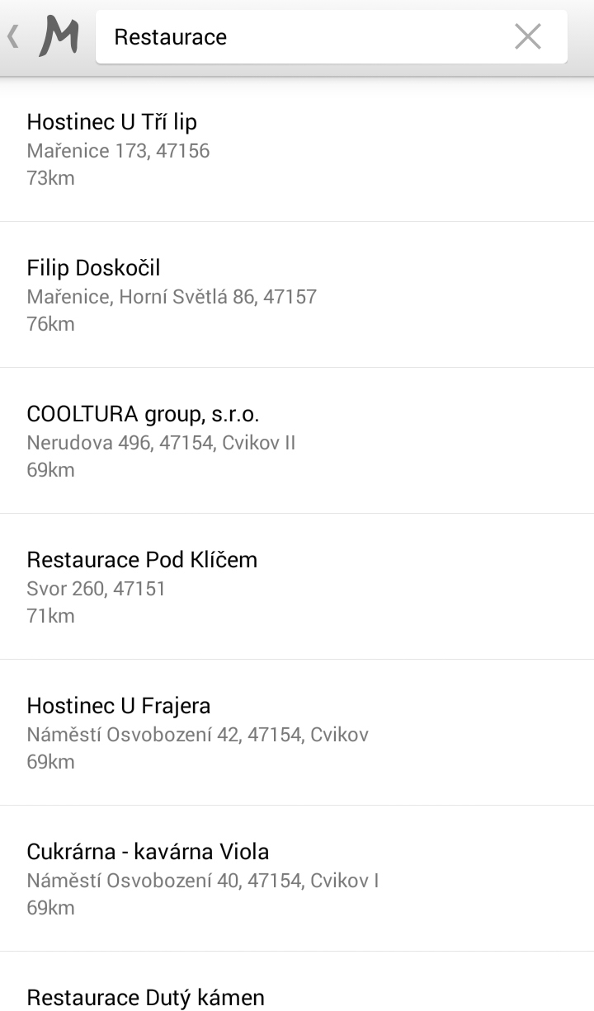Open Restaurace Dutý kámen listing
The image size is (594, 1011).
point(146,997)
